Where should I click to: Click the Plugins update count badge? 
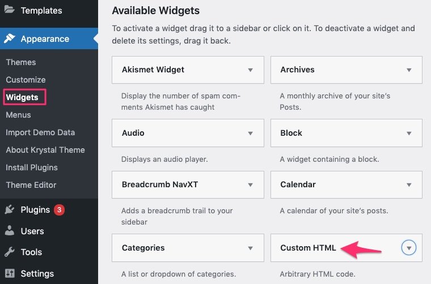pos(60,210)
